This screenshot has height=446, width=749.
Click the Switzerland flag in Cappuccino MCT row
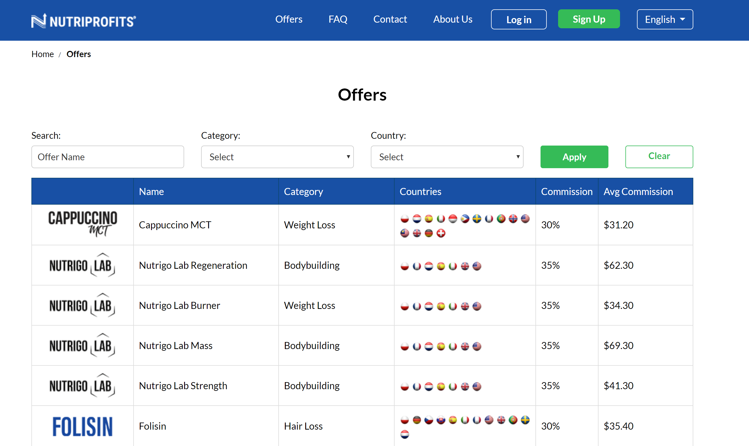441,233
